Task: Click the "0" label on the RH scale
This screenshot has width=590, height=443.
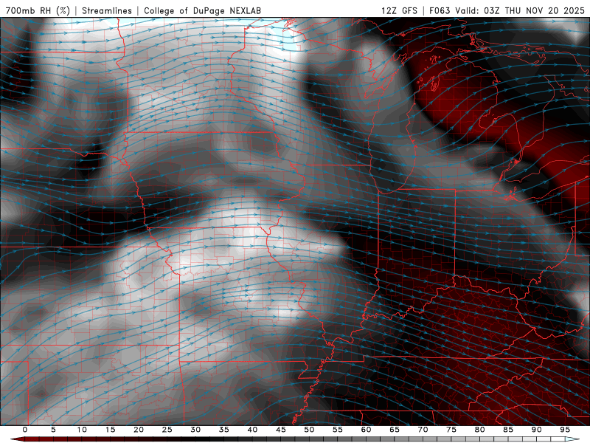Action: coord(25,430)
